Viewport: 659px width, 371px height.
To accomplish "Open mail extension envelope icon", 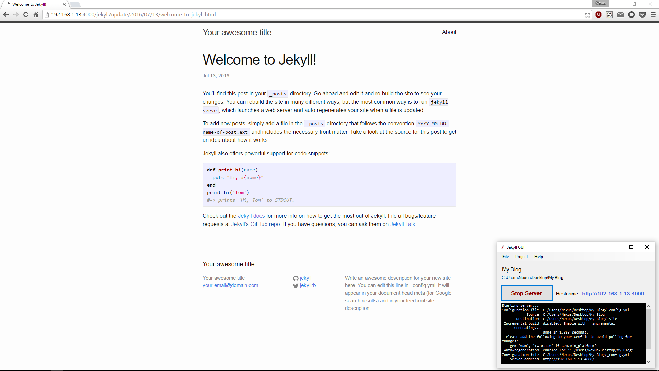I will point(620,15).
